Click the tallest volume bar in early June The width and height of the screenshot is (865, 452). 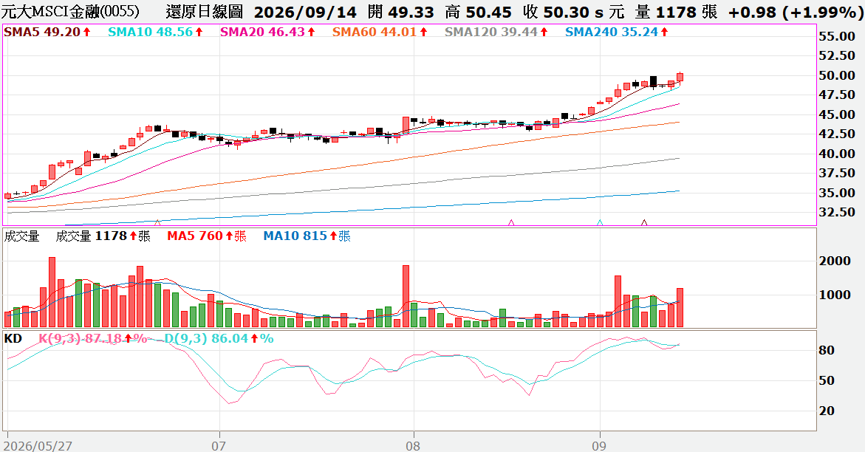52,292
